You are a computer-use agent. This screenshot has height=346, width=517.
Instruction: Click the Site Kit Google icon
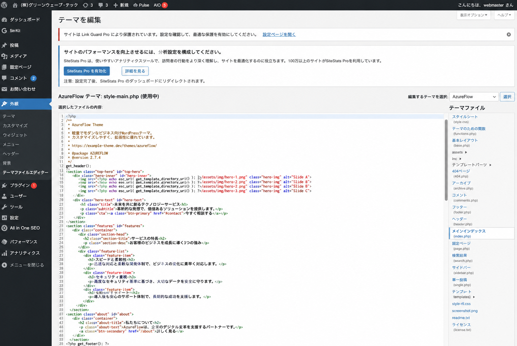click(4, 31)
